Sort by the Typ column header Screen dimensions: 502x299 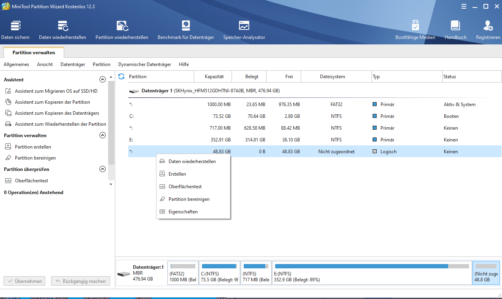(x=407, y=77)
